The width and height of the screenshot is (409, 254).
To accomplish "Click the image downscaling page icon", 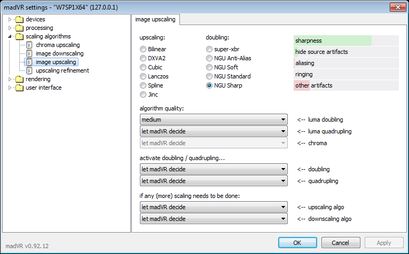I will pyautogui.click(x=30, y=53).
